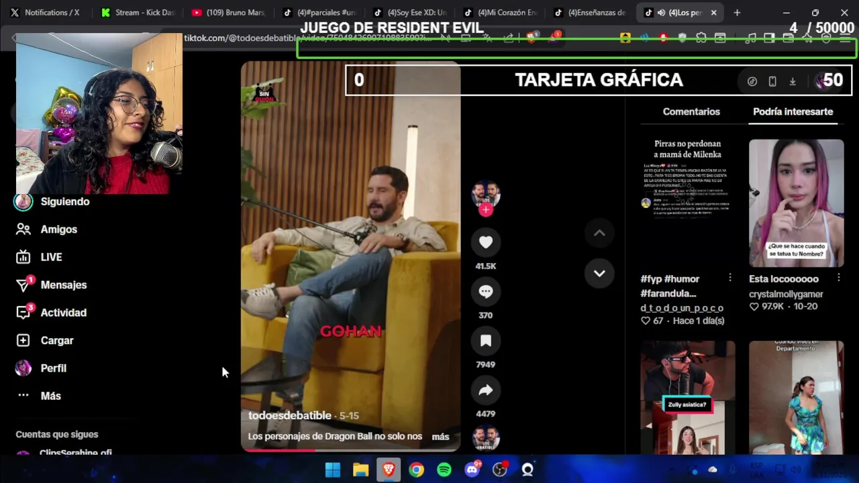Viewport: 859px width, 483px height.
Task: Save the video with the bookmark icon
Action: 486,341
